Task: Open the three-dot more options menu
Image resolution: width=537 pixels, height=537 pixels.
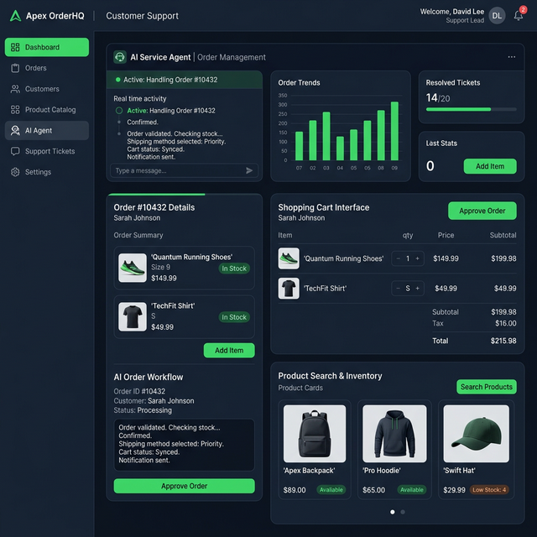Action: pyautogui.click(x=512, y=57)
